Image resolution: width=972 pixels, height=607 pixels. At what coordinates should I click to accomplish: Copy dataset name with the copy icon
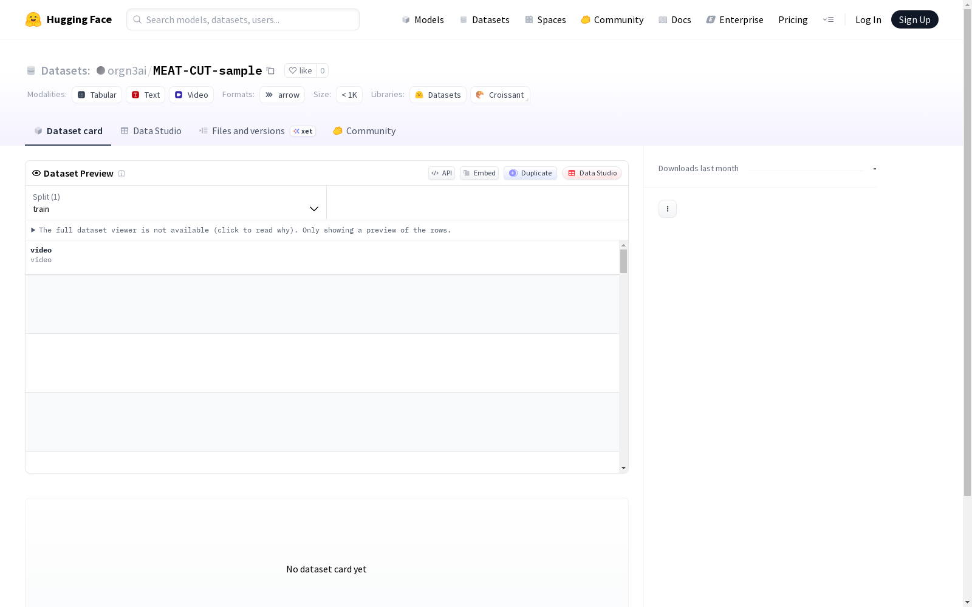pyautogui.click(x=271, y=70)
